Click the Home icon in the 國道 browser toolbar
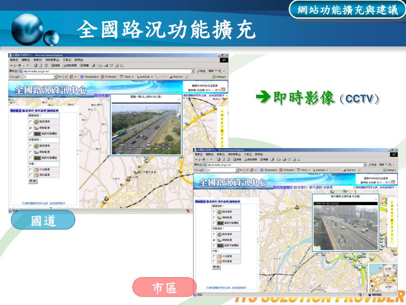The height and width of the screenshot is (305, 406). (46, 66)
